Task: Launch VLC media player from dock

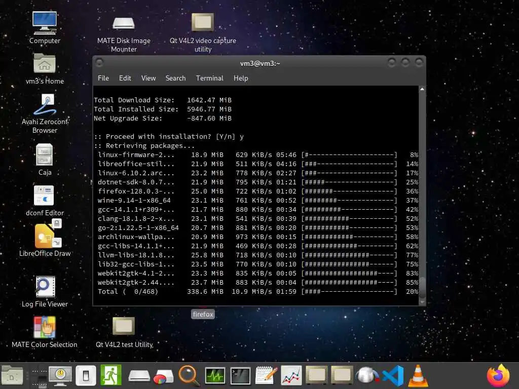Action: [x=418, y=375]
